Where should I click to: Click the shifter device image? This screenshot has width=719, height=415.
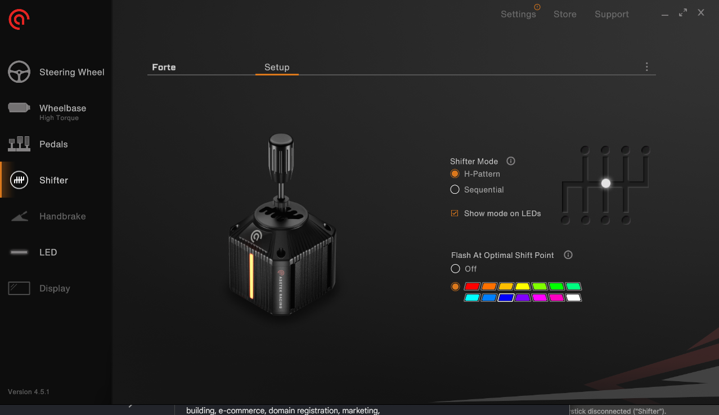point(282,225)
